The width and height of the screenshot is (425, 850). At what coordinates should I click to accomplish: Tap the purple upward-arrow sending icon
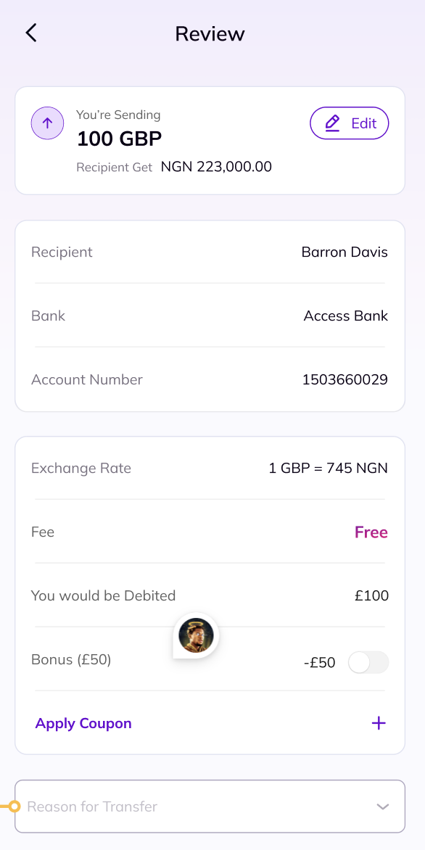(x=47, y=123)
